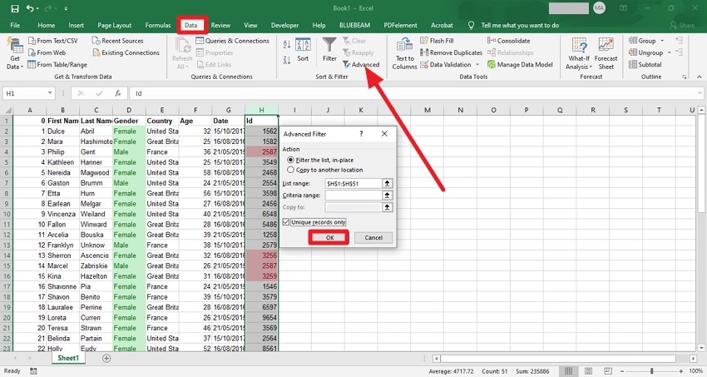The image size is (707, 377).
Task: Import From Table/Range
Action: pos(57,64)
